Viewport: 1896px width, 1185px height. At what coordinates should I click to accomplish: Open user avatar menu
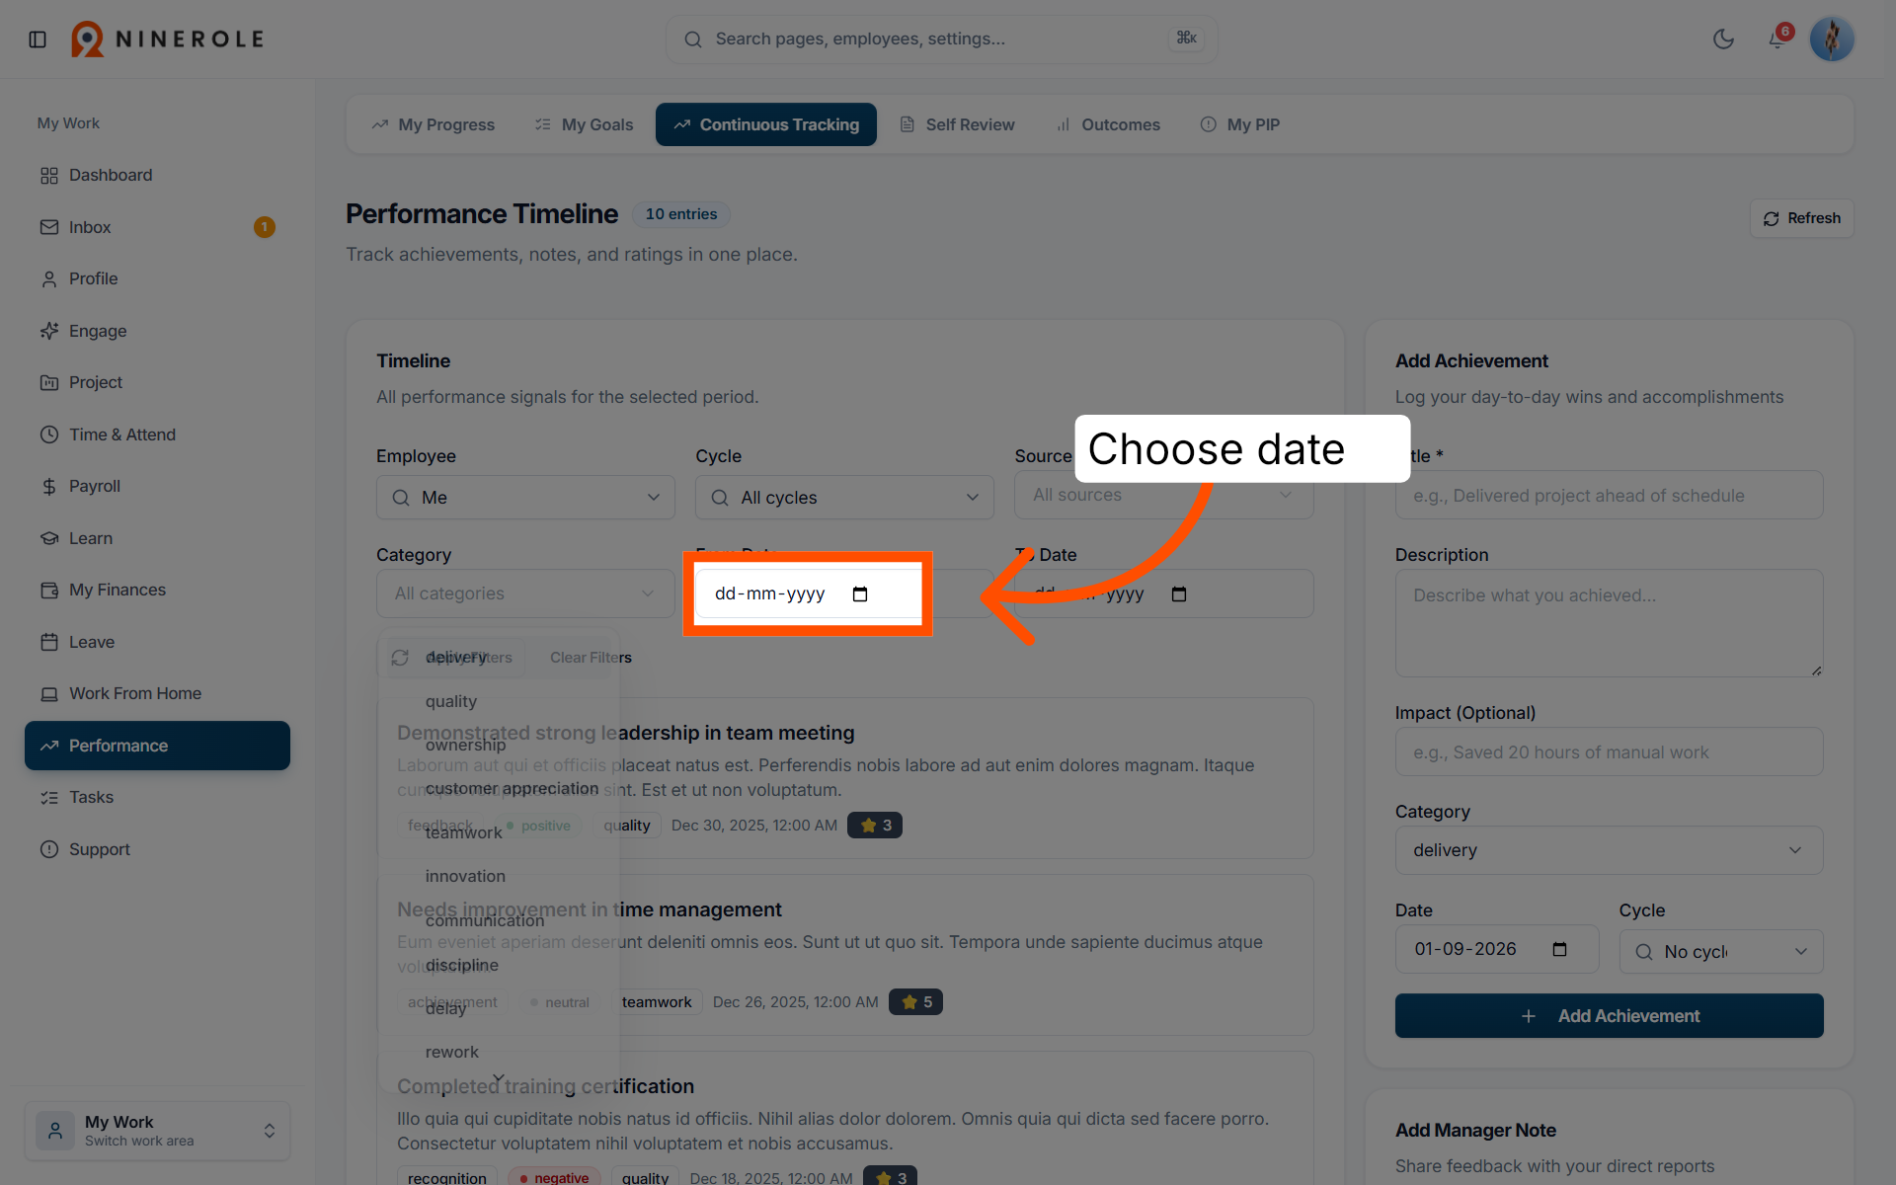click(x=1832, y=39)
